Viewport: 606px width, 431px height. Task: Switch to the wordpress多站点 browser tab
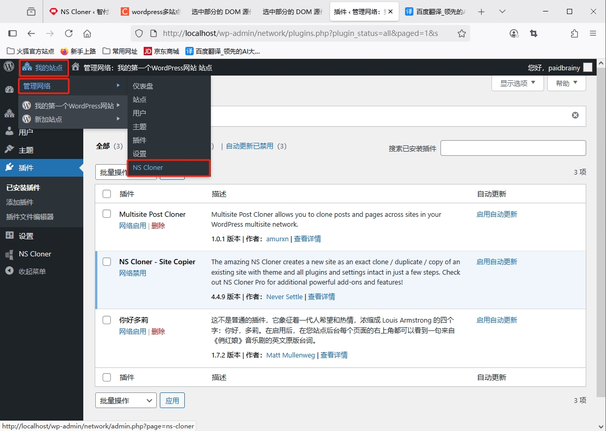click(x=151, y=11)
